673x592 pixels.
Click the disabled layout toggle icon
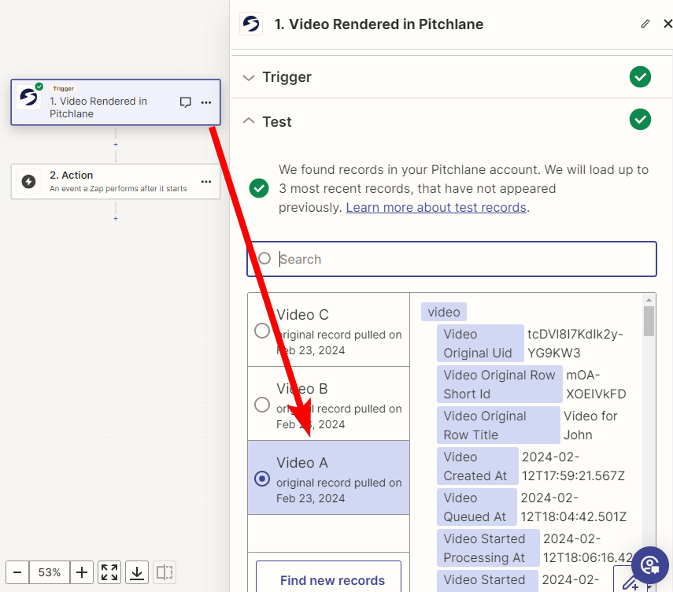tap(165, 572)
